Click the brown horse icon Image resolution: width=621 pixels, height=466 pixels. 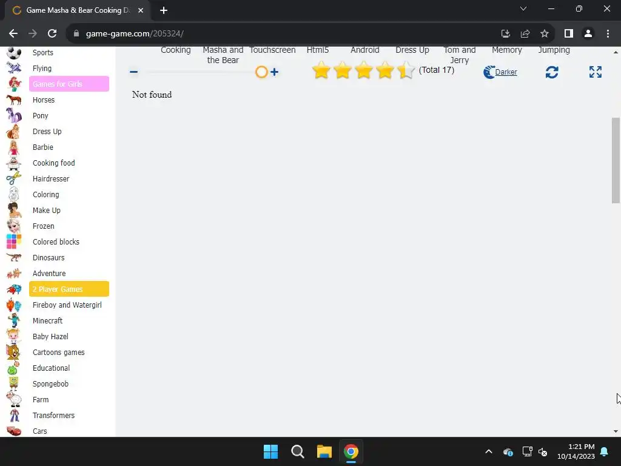pos(14,100)
